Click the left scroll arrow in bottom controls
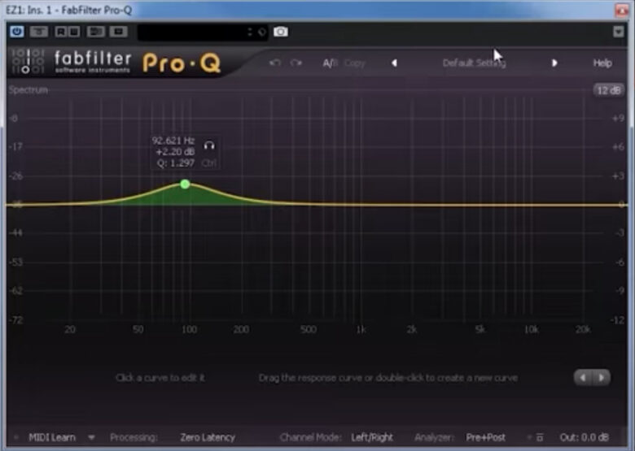 coord(583,377)
